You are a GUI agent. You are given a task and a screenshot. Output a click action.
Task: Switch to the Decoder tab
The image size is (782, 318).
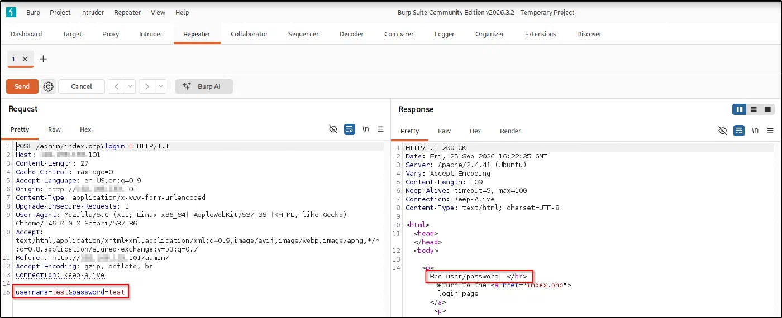[351, 34]
